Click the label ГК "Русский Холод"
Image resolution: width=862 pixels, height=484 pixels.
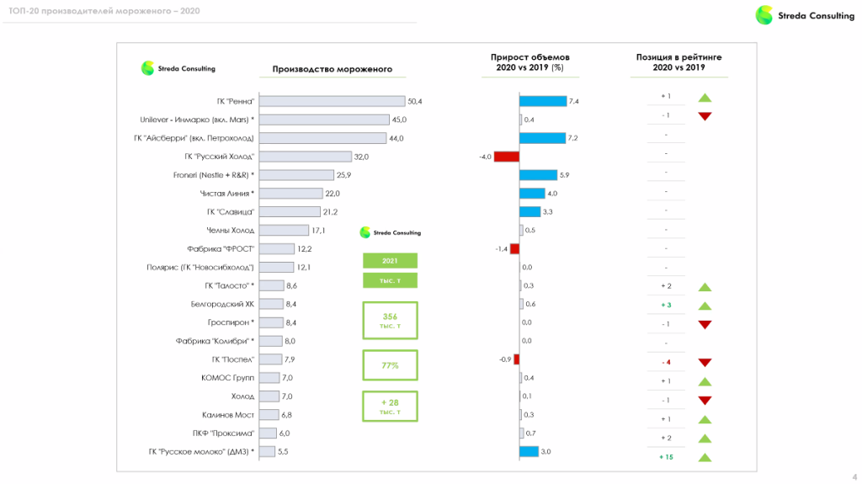220,157
